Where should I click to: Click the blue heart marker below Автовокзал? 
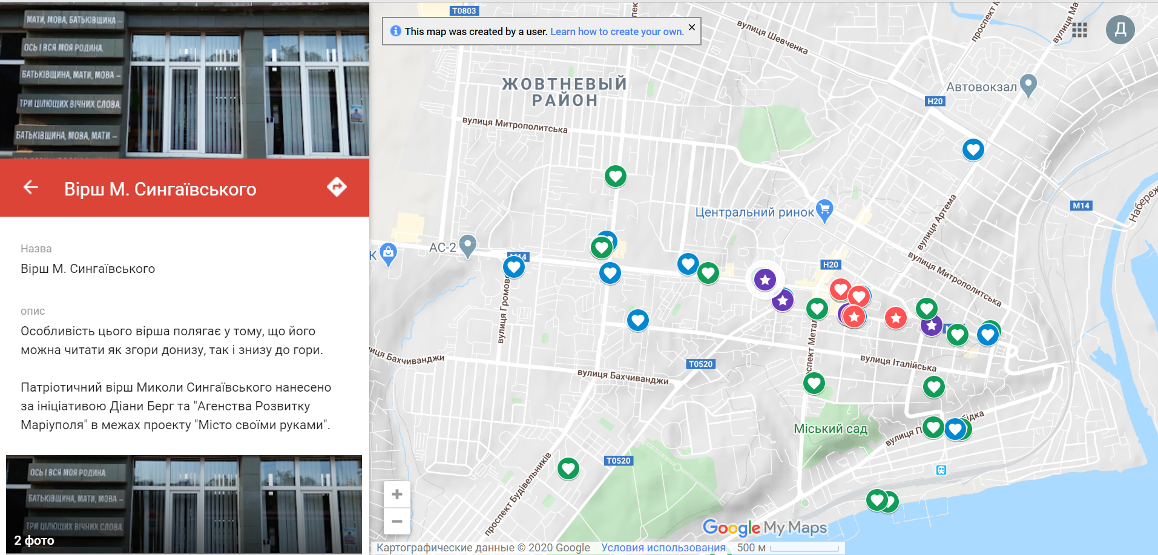click(x=973, y=149)
